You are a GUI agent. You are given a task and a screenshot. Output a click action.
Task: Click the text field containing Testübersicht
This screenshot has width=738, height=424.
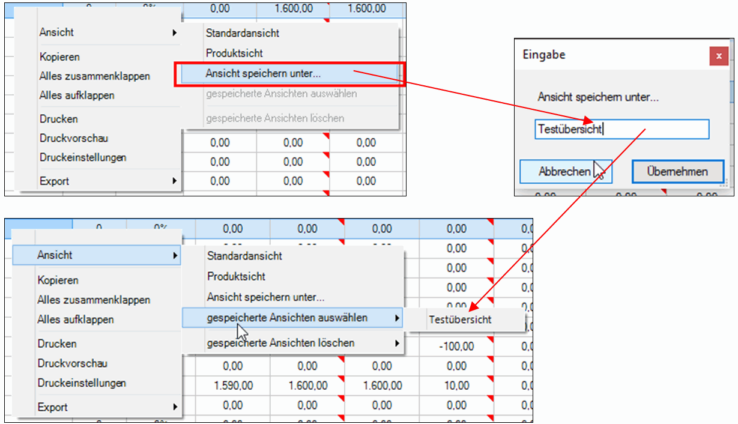point(622,129)
